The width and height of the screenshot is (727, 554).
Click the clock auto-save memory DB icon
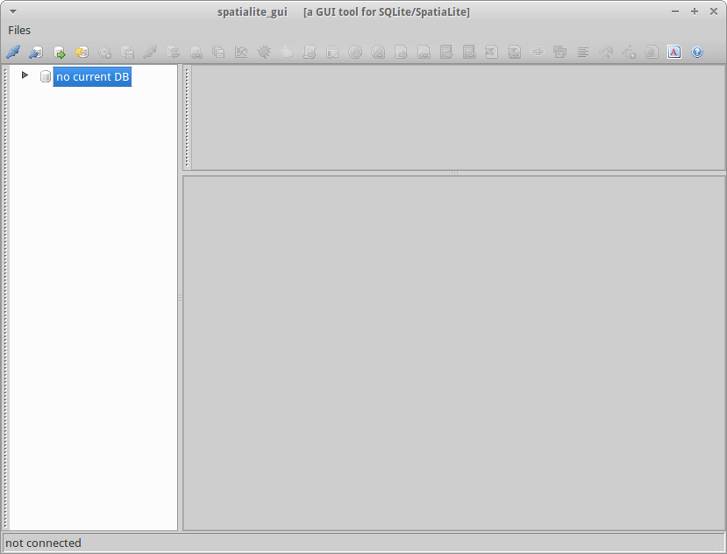[104, 52]
